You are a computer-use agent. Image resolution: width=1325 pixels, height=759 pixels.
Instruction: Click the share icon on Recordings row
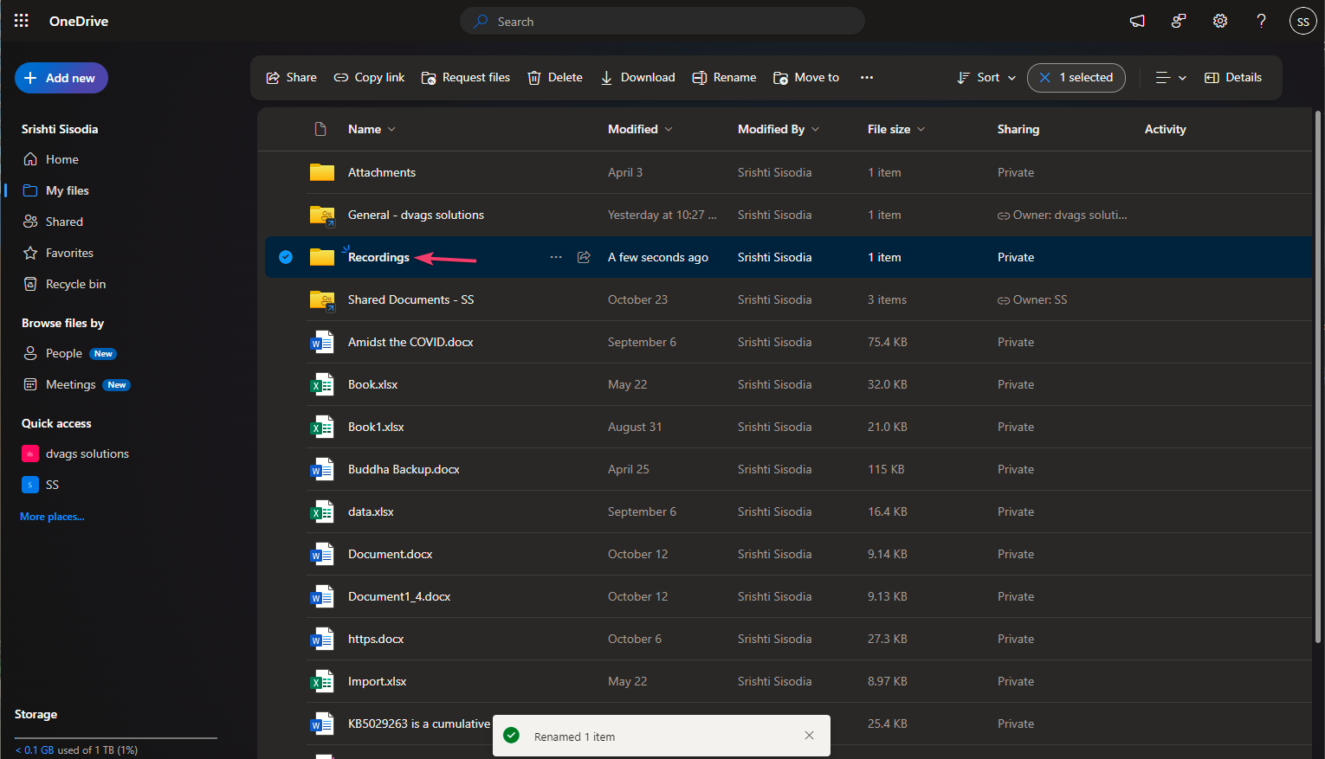pyautogui.click(x=584, y=257)
